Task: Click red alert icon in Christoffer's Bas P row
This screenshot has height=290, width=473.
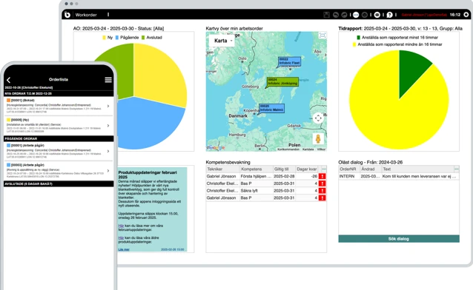Action: 322,183
